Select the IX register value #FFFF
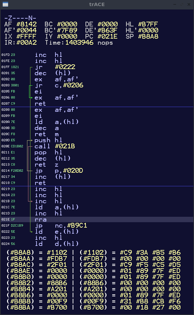This screenshot has height=315, width=194. (27, 36)
